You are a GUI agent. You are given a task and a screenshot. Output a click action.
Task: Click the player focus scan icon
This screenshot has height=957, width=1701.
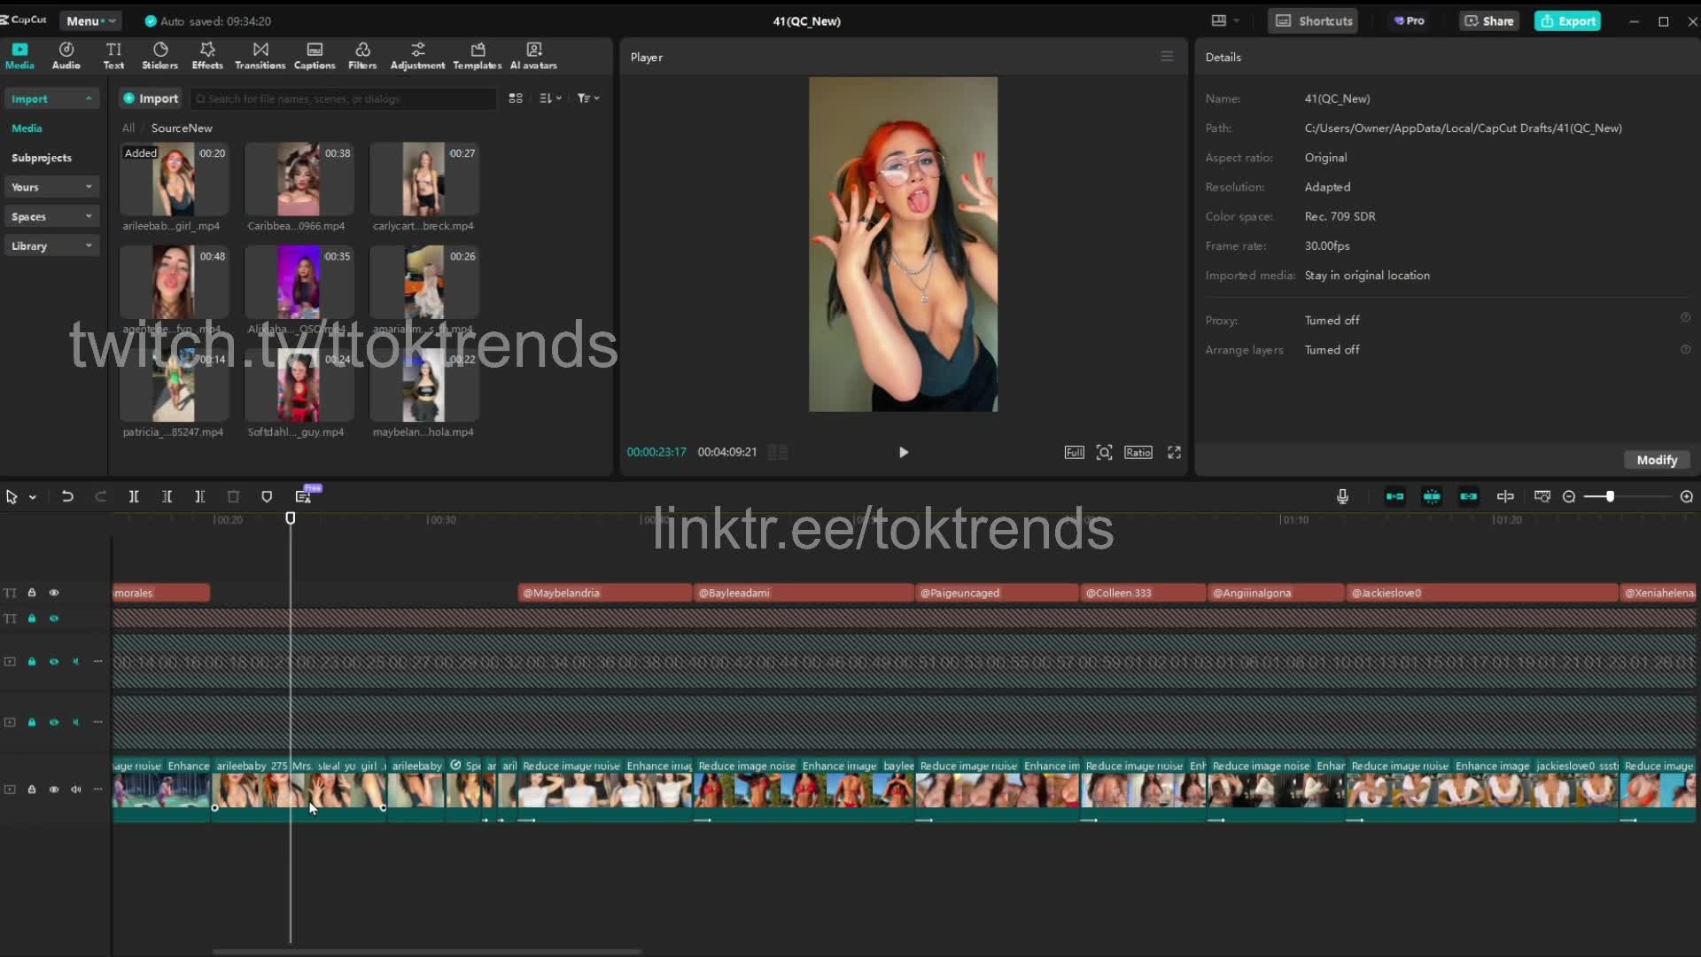[1104, 452]
